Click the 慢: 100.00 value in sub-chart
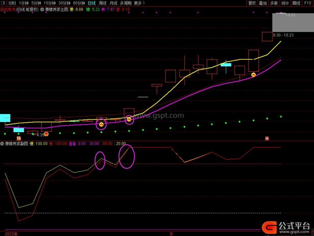 (38, 143)
